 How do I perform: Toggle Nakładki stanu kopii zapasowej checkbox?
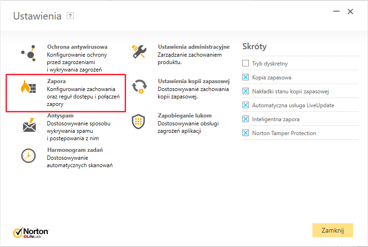(246, 91)
